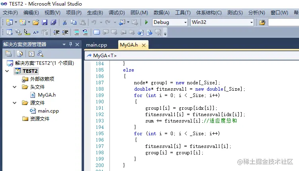Open the New Project dropdown arrow
Viewport: 299px width, 171px height.
(16, 22)
